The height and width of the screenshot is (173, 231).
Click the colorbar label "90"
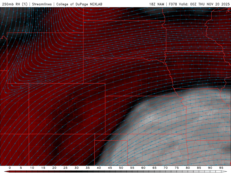[x=210, y=168]
